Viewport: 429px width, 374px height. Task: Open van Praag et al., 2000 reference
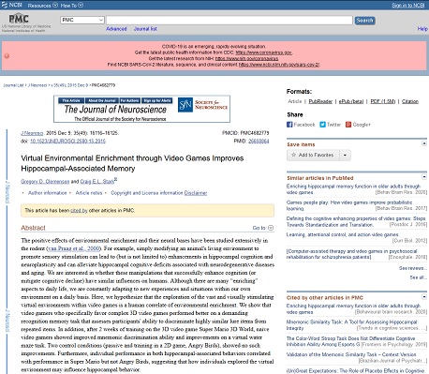click(x=74, y=248)
